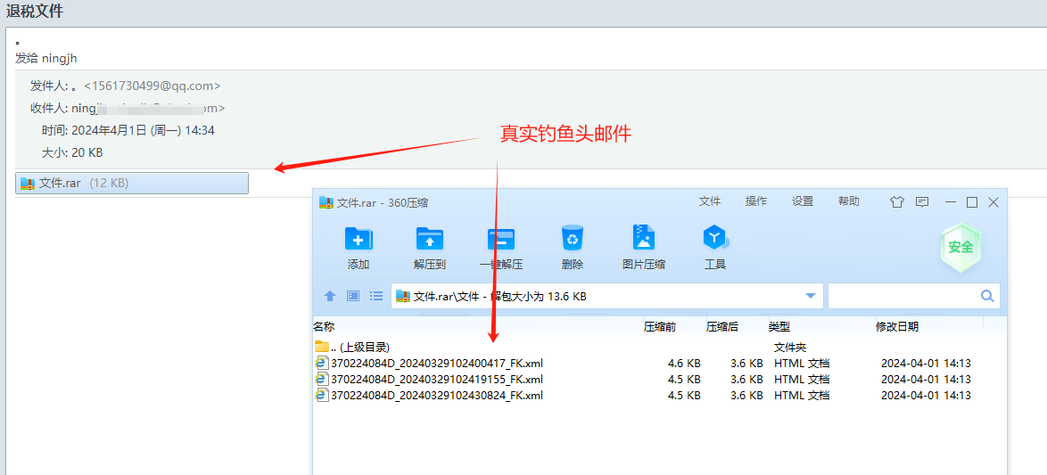This screenshot has width=1047, height=475.
Task: Select file 370224084D_20240329102400417_FK.xml
Action: [436, 364]
